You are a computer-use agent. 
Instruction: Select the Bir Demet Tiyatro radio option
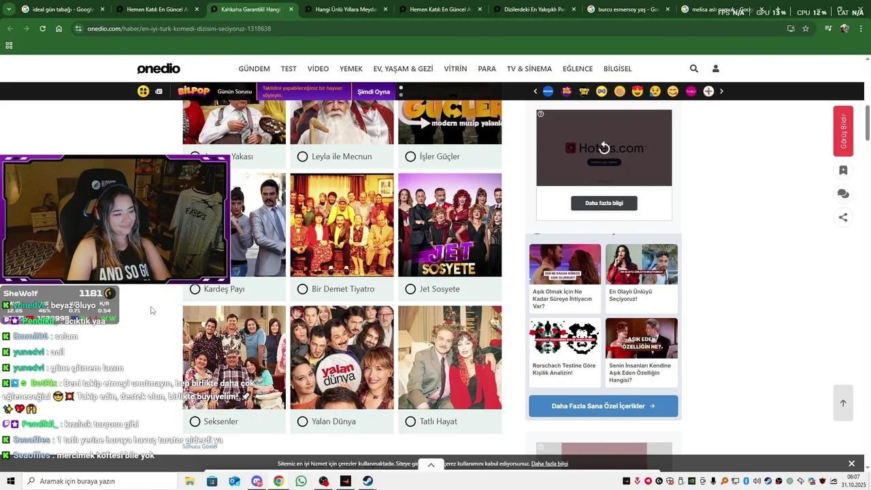coord(303,289)
